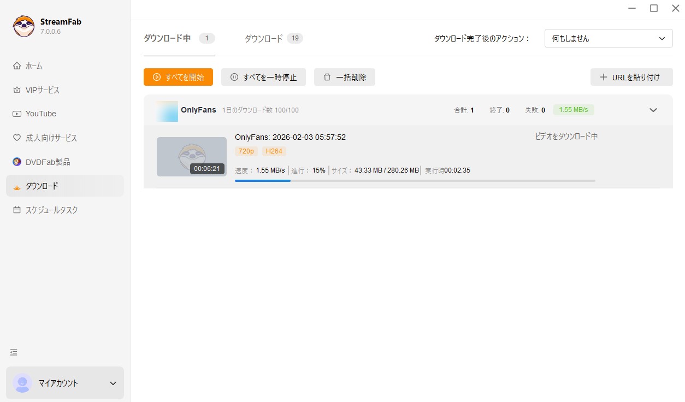Click the green 1.55 MB/s speed badge
This screenshot has height=402, width=685.
(x=573, y=110)
